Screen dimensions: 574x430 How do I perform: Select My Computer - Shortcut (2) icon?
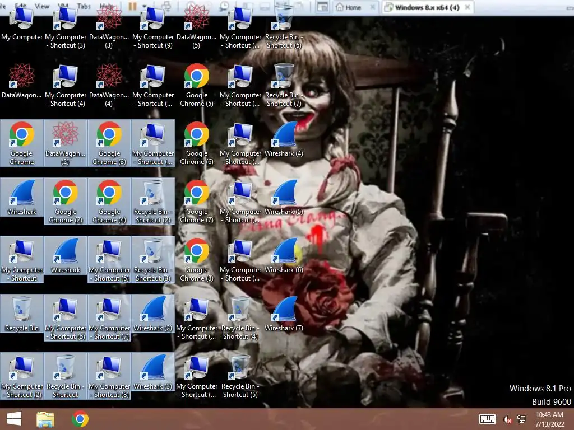pyautogui.click(x=22, y=376)
